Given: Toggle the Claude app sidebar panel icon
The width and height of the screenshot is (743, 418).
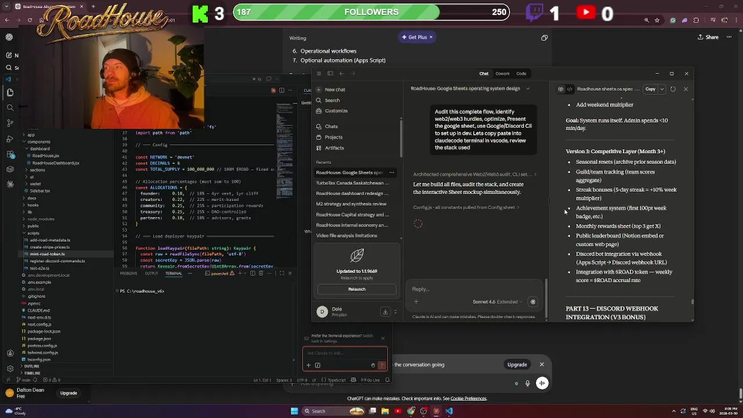Looking at the screenshot, I should tap(330, 74).
